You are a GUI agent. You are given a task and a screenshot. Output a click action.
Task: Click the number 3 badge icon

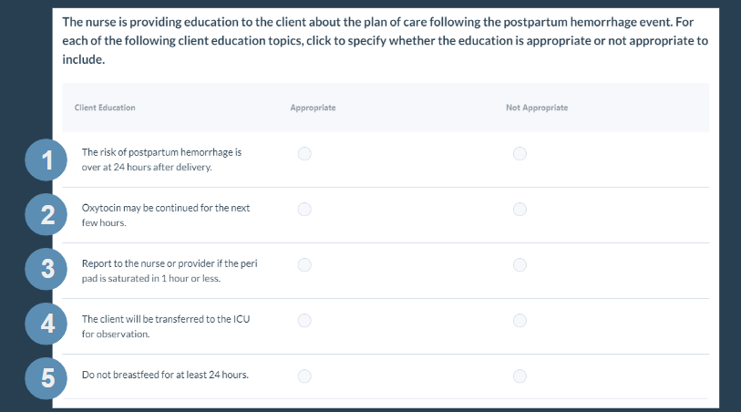46,269
